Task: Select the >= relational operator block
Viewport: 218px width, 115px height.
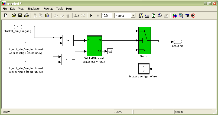Action: tap(68, 40)
